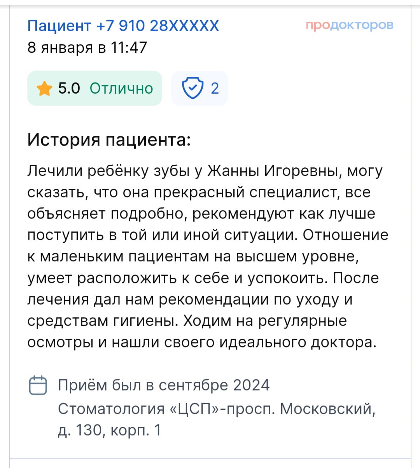Click the 8 января в 11:47 timestamp
420x468 pixels.
pyautogui.click(x=87, y=47)
